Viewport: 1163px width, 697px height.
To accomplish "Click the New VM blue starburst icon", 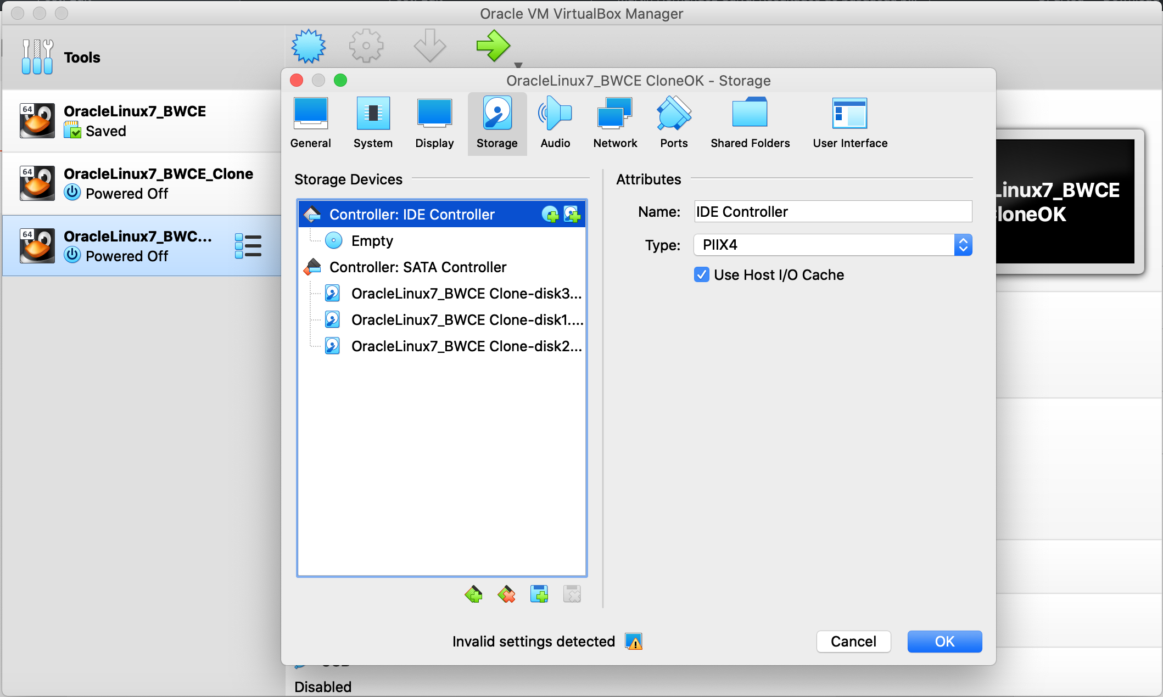I will click(309, 46).
